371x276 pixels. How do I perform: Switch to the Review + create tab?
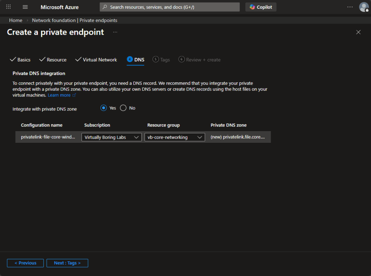click(x=200, y=60)
